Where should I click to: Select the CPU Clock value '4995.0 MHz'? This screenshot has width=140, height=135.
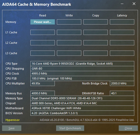pos(82,73)
